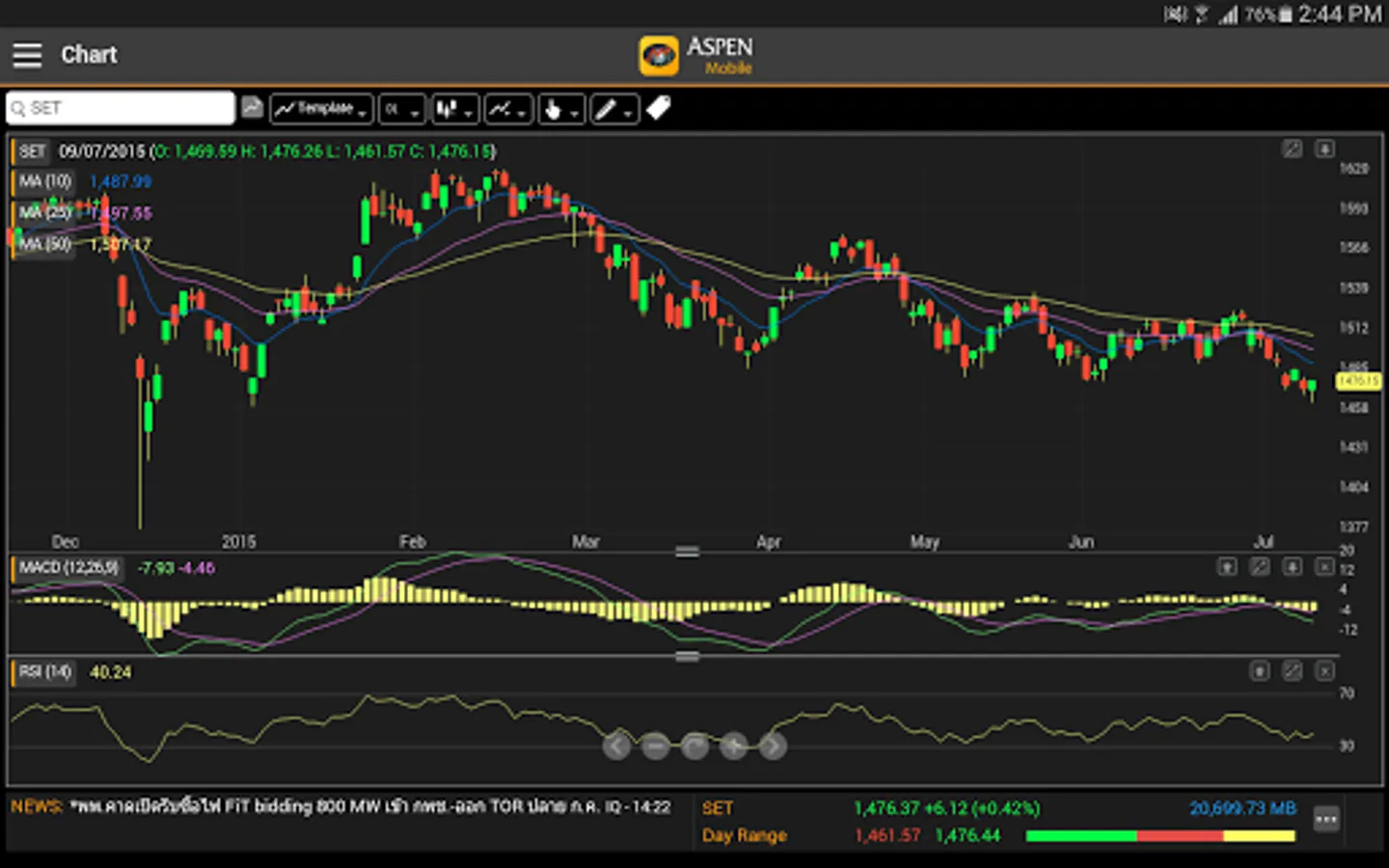
Task: Open MACD panel settings wrench
Action: (1260, 567)
